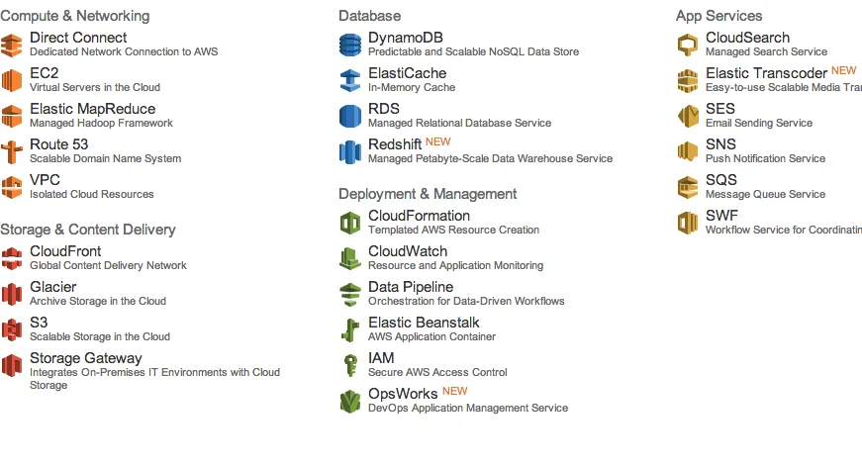Open the OpsWorks service link
Screen dimensions: 862x466
coord(403,394)
